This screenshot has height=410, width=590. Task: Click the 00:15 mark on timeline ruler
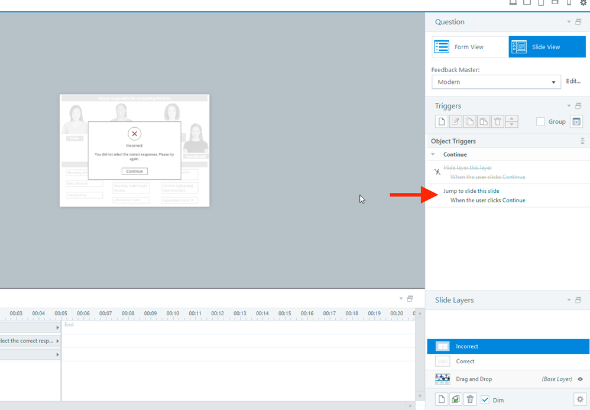285,313
